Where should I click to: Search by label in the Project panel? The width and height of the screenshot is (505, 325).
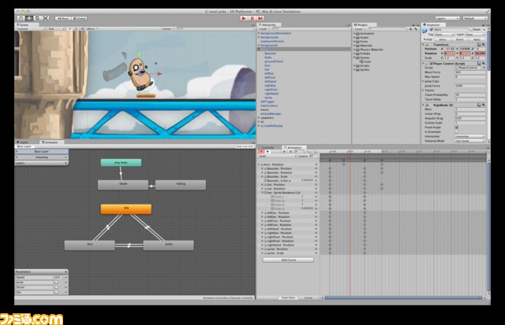coord(416,29)
